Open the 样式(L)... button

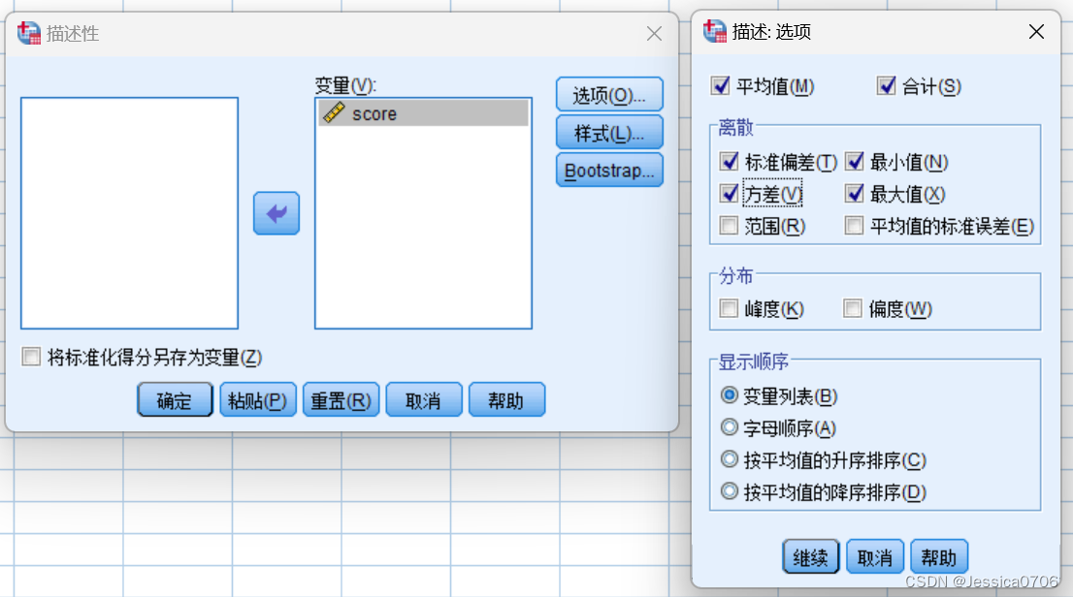pyautogui.click(x=609, y=132)
